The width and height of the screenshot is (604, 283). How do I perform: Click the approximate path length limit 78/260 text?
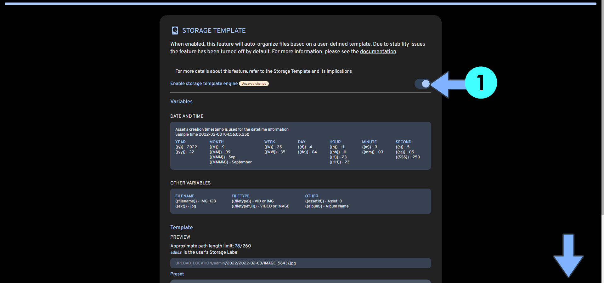pyautogui.click(x=211, y=246)
